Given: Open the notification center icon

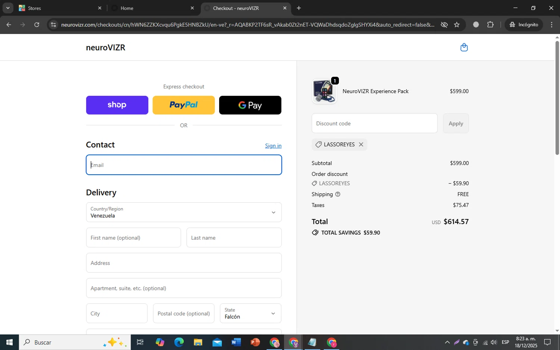Looking at the screenshot, I should (547, 342).
